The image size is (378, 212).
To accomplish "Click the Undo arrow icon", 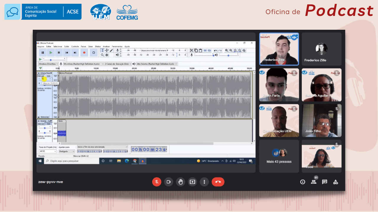I will click(x=216, y=50).
